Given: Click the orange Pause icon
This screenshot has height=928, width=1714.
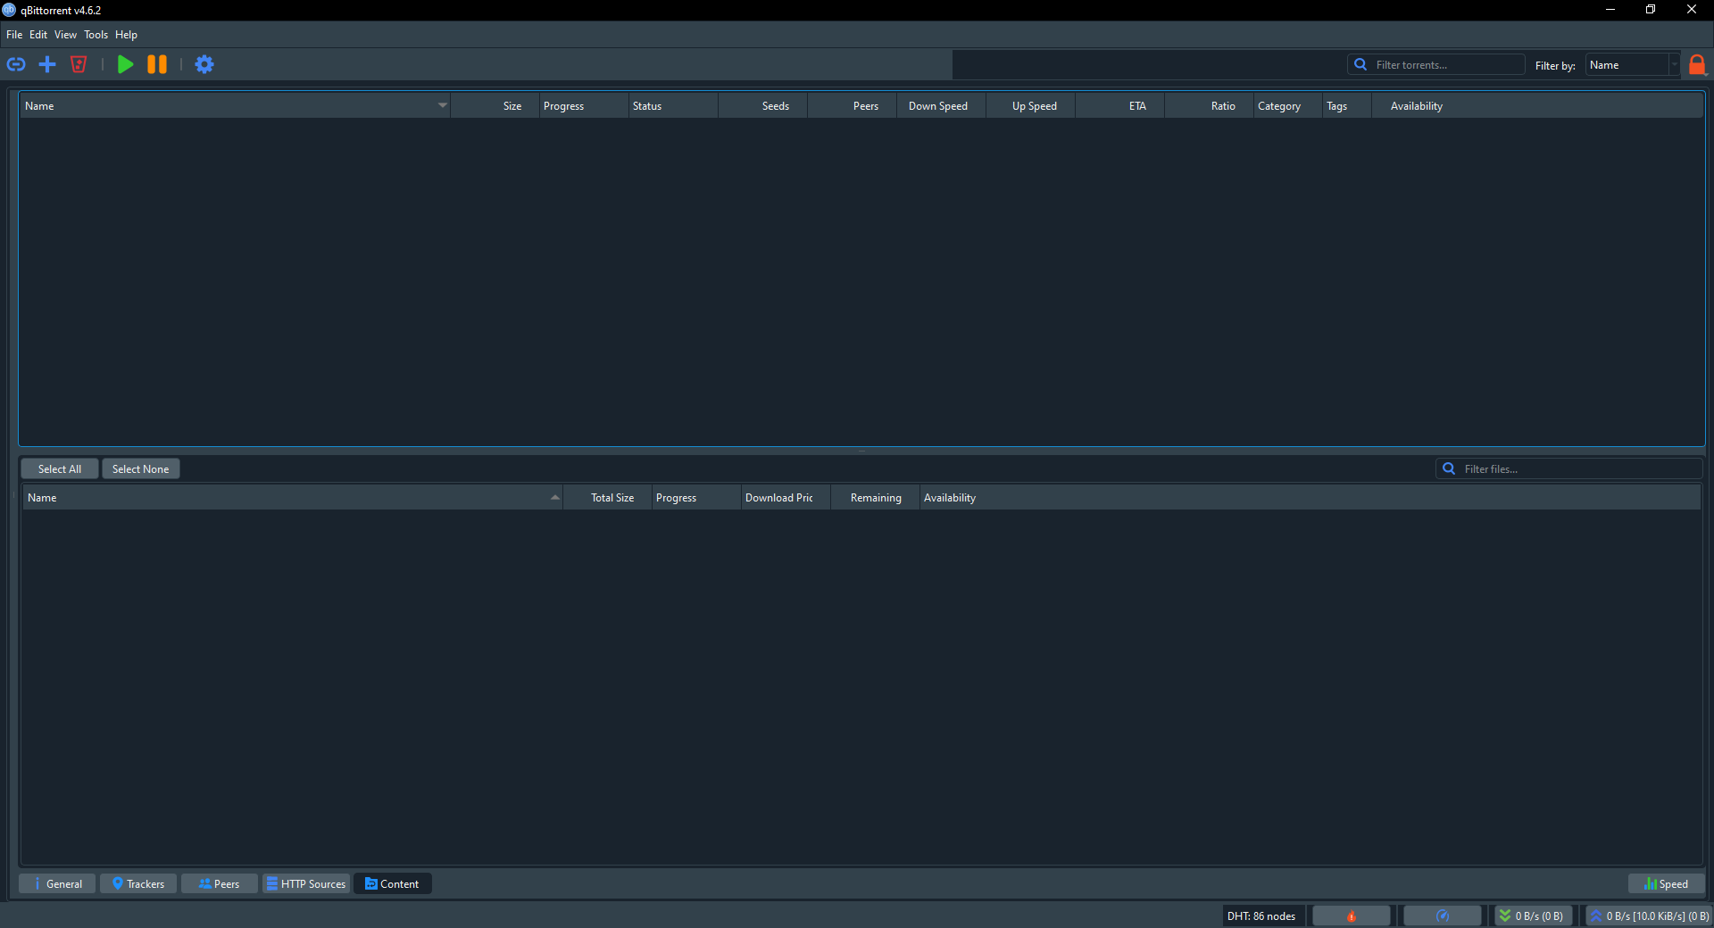Looking at the screenshot, I should (157, 64).
